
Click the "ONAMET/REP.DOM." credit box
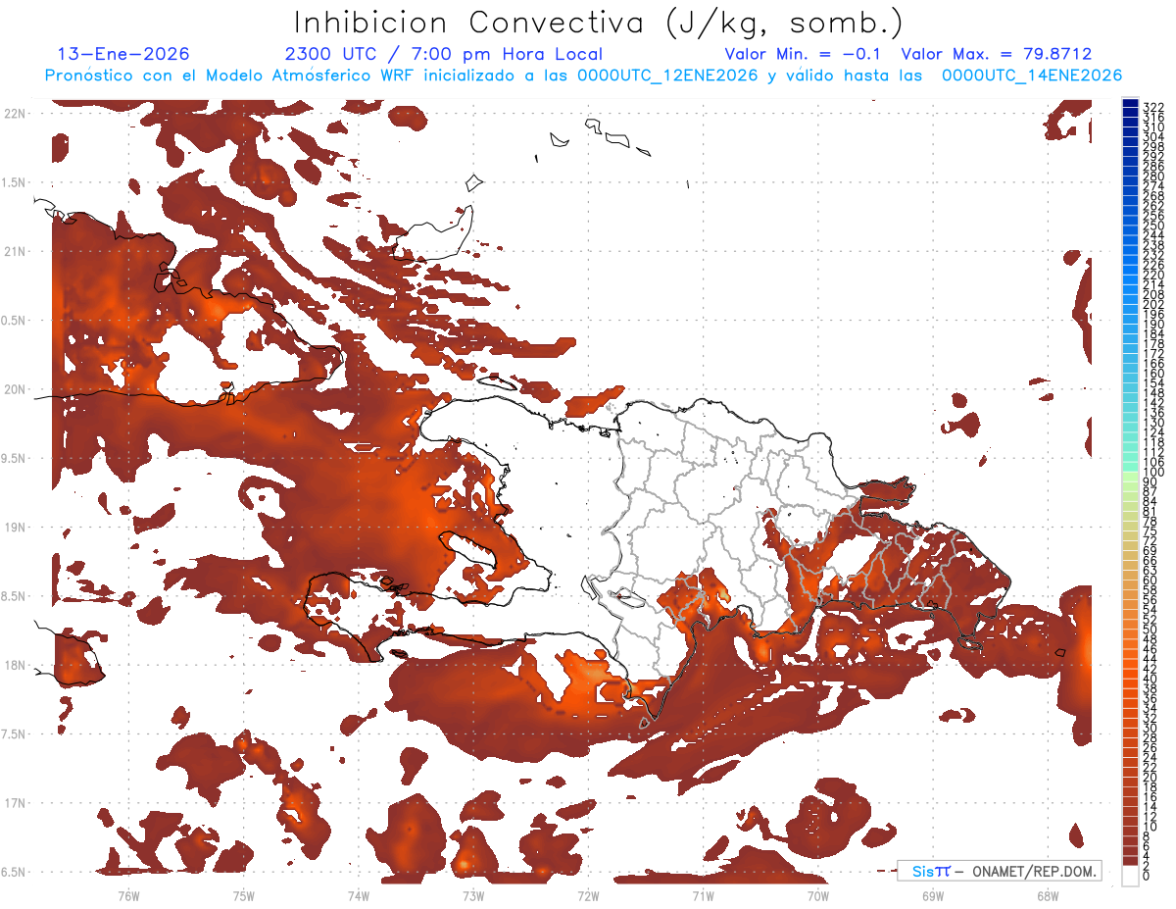[999, 871]
